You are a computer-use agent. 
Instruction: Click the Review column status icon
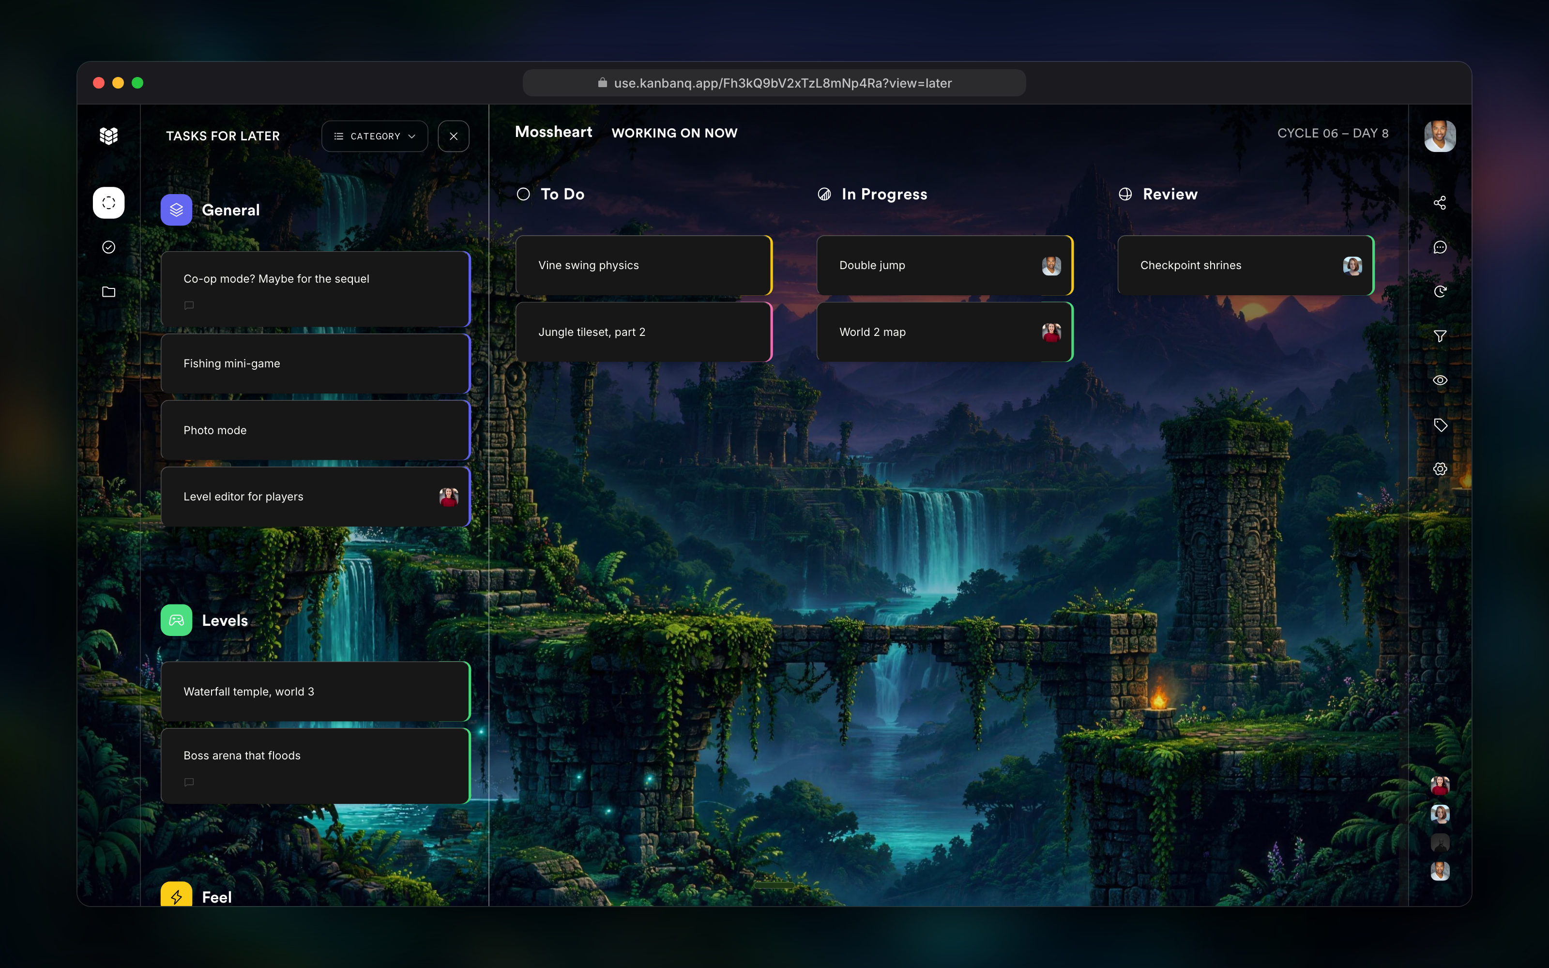tap(1125, 194)
